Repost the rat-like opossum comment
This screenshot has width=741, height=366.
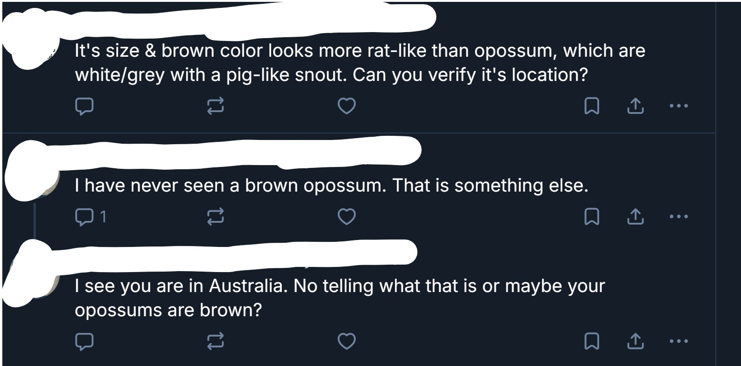[215, 106]
